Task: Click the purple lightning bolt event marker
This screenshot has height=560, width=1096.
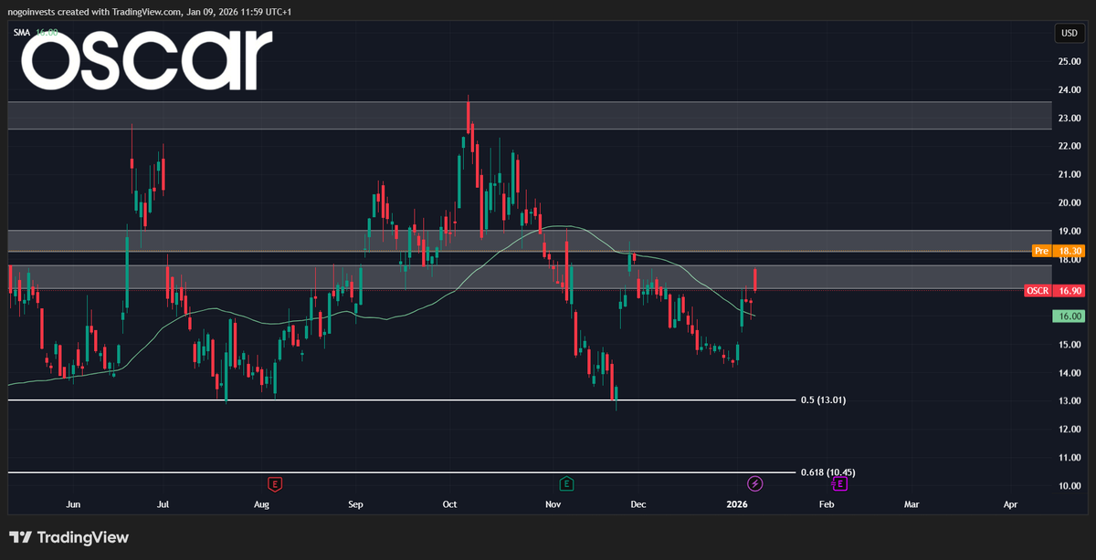Action: pos(755,483)
